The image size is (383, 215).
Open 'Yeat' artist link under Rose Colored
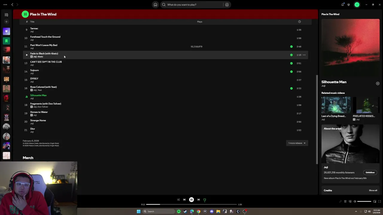[x=39, y=90]
